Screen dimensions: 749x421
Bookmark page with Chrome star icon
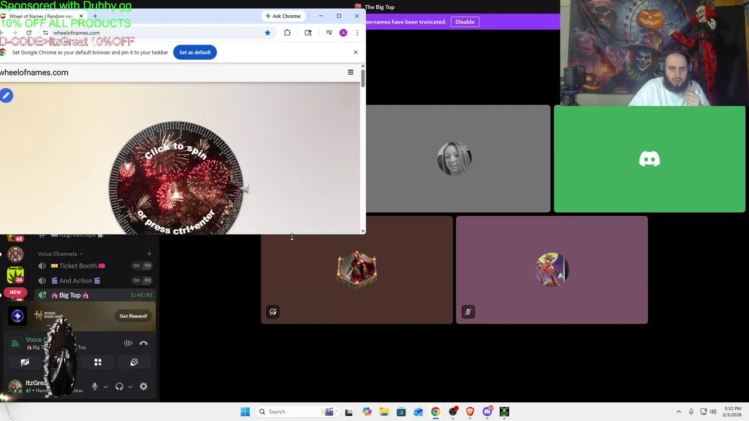[x=267, y=33]
